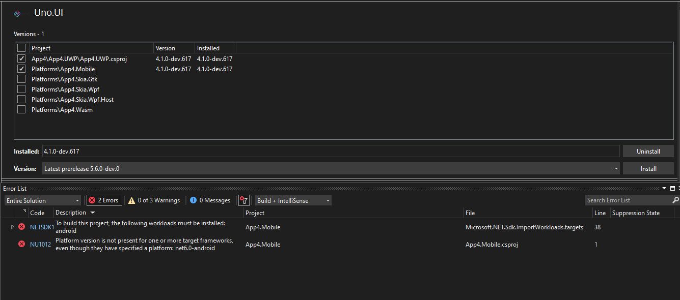680x300 pixels.
Task: Maximize the Error List panel
Action: (672, 188)
